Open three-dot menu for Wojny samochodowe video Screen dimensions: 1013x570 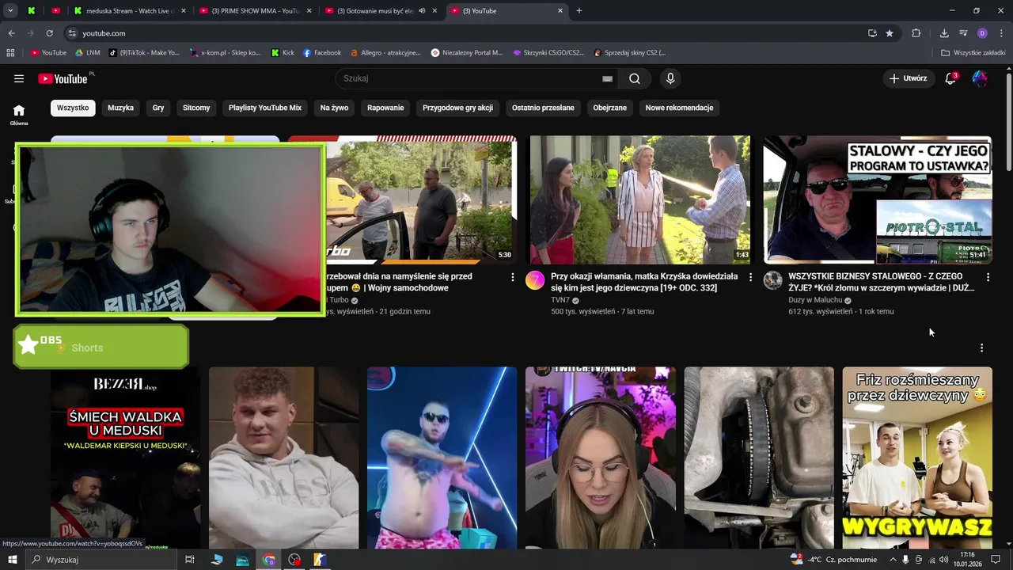(x=512, y=277)
